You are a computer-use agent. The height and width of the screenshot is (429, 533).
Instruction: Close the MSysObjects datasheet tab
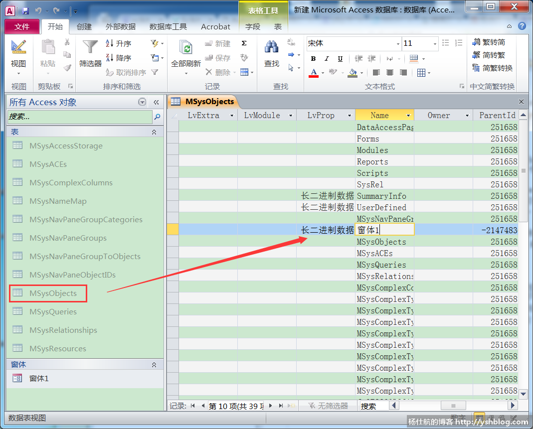click(x=521, y=102)
